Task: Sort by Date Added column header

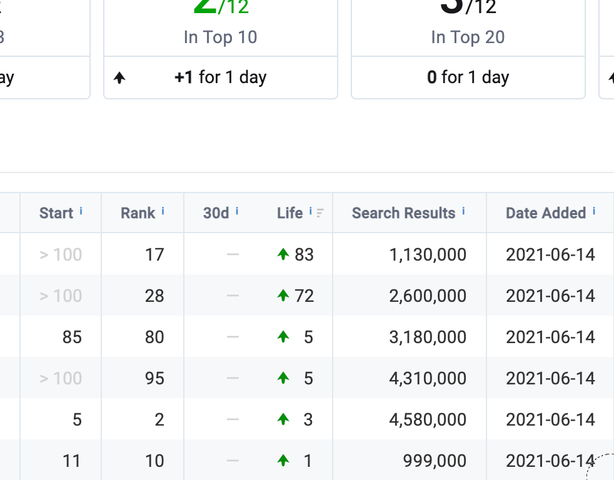Action: pyautogui.click(x=546, y=213)
